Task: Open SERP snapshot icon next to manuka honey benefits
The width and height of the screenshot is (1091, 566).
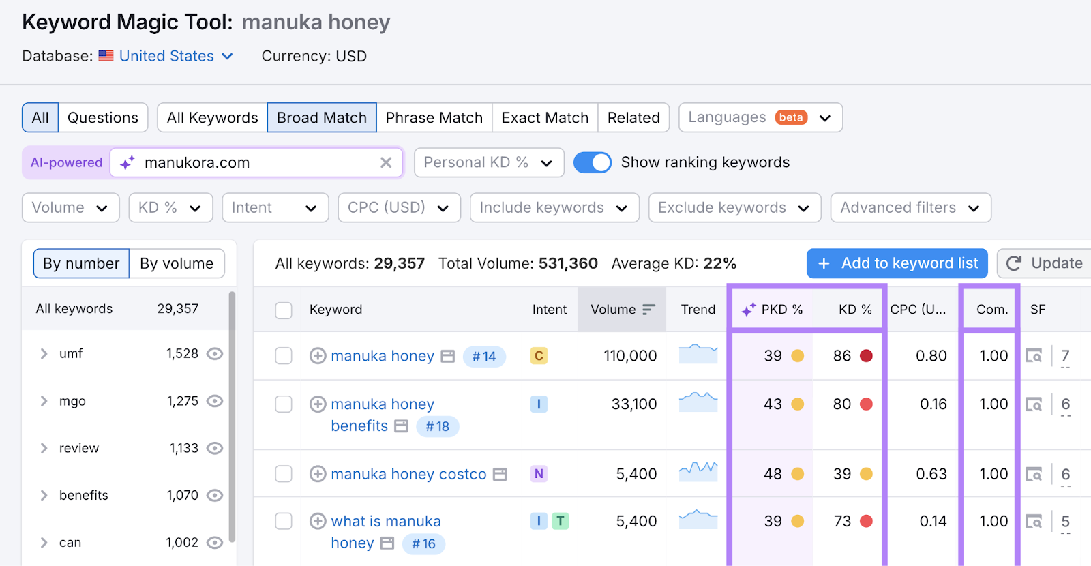Action: 402,426
